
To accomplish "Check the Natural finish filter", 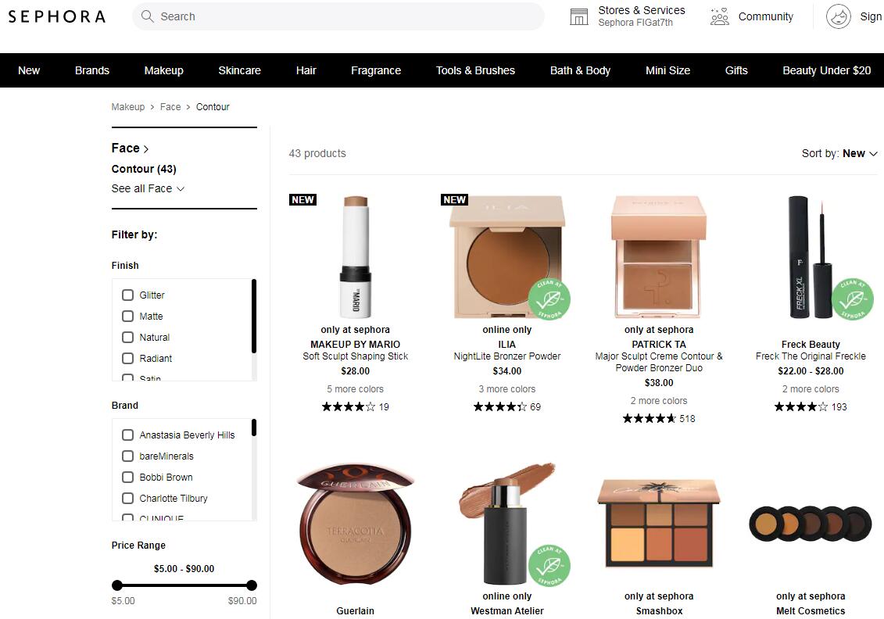I will pos(128,337).
